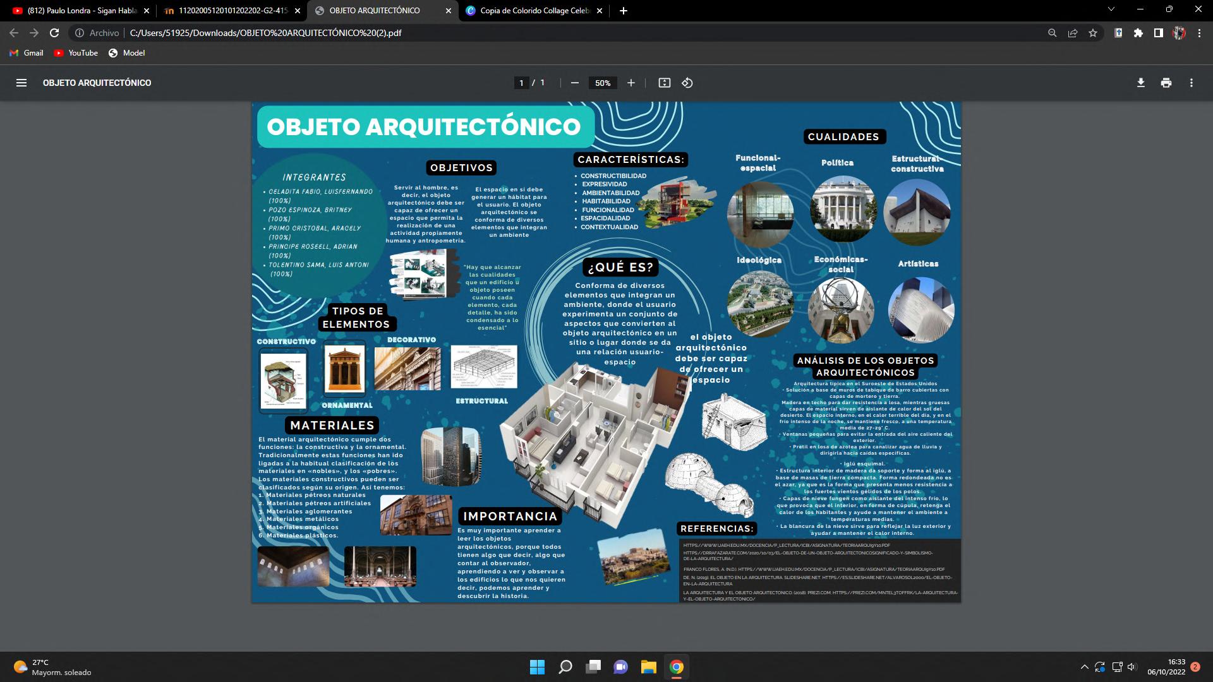Open the Chrome extensions puzzle icon
The image size is (1213, 682).
(x=1138, y=33)
